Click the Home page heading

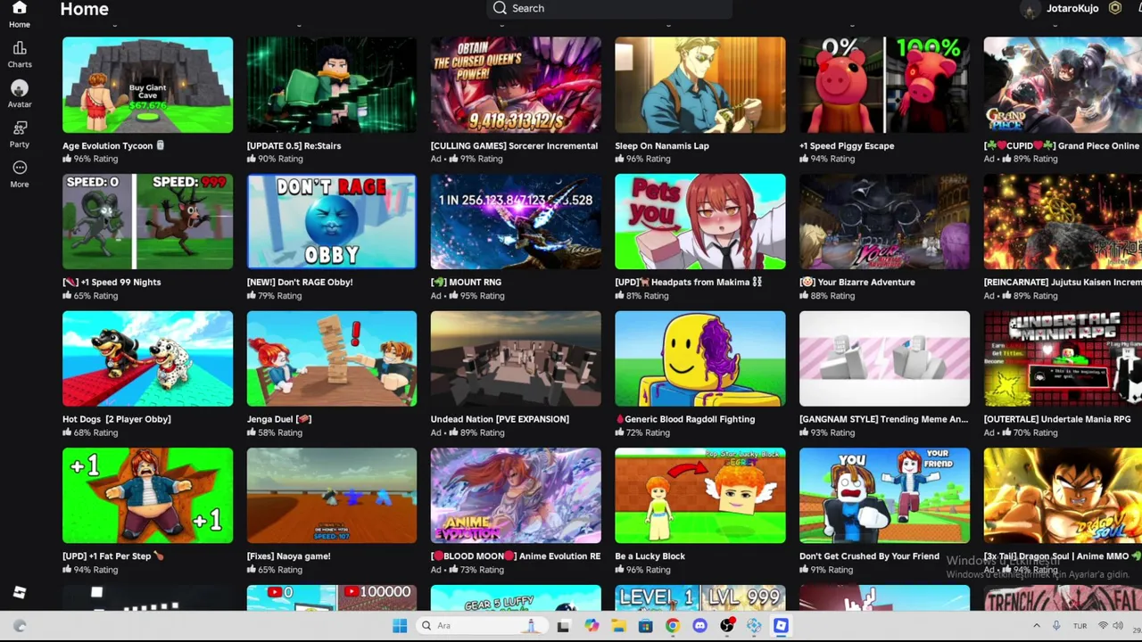pos(84,9)
